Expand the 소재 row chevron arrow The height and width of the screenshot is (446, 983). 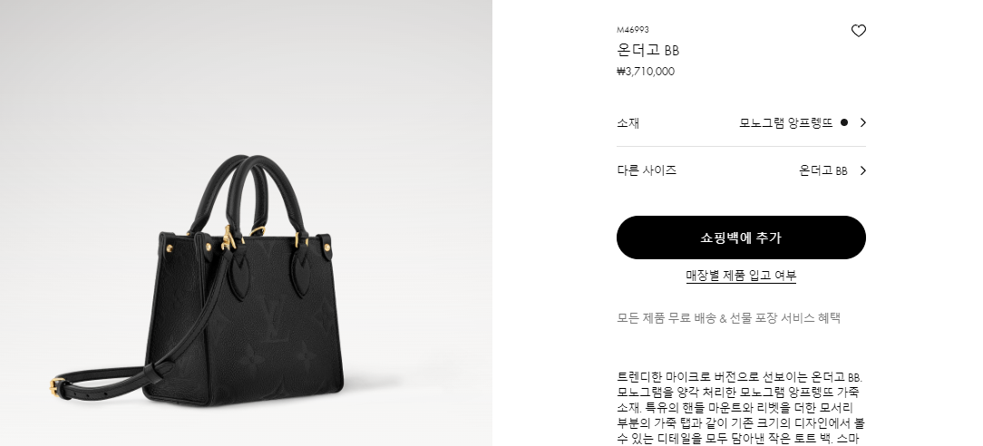pos(862,122)
